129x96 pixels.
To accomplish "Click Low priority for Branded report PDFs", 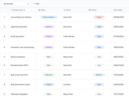I will point(99,65).
